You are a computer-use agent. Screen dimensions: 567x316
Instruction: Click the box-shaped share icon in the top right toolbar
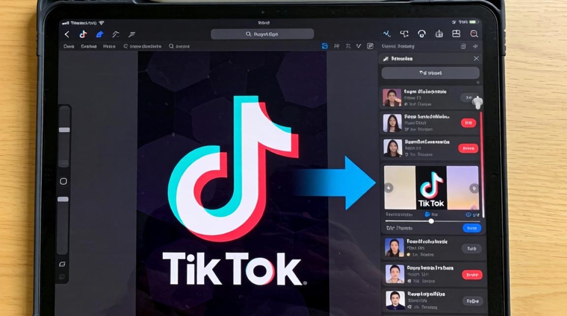439,34
